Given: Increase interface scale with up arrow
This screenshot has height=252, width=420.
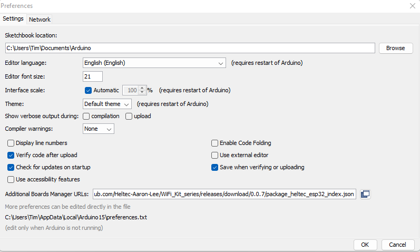Looking at the screenshot, I should (142, 88).
